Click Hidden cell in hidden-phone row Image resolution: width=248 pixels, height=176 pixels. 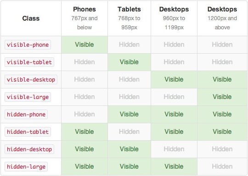click(85, 114)
